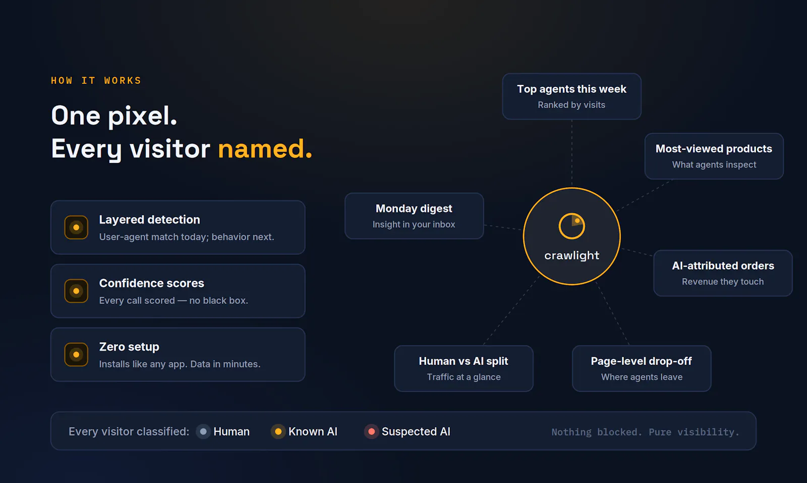
Task: Click the orange word 'named.'
Action: click(265, 149)
